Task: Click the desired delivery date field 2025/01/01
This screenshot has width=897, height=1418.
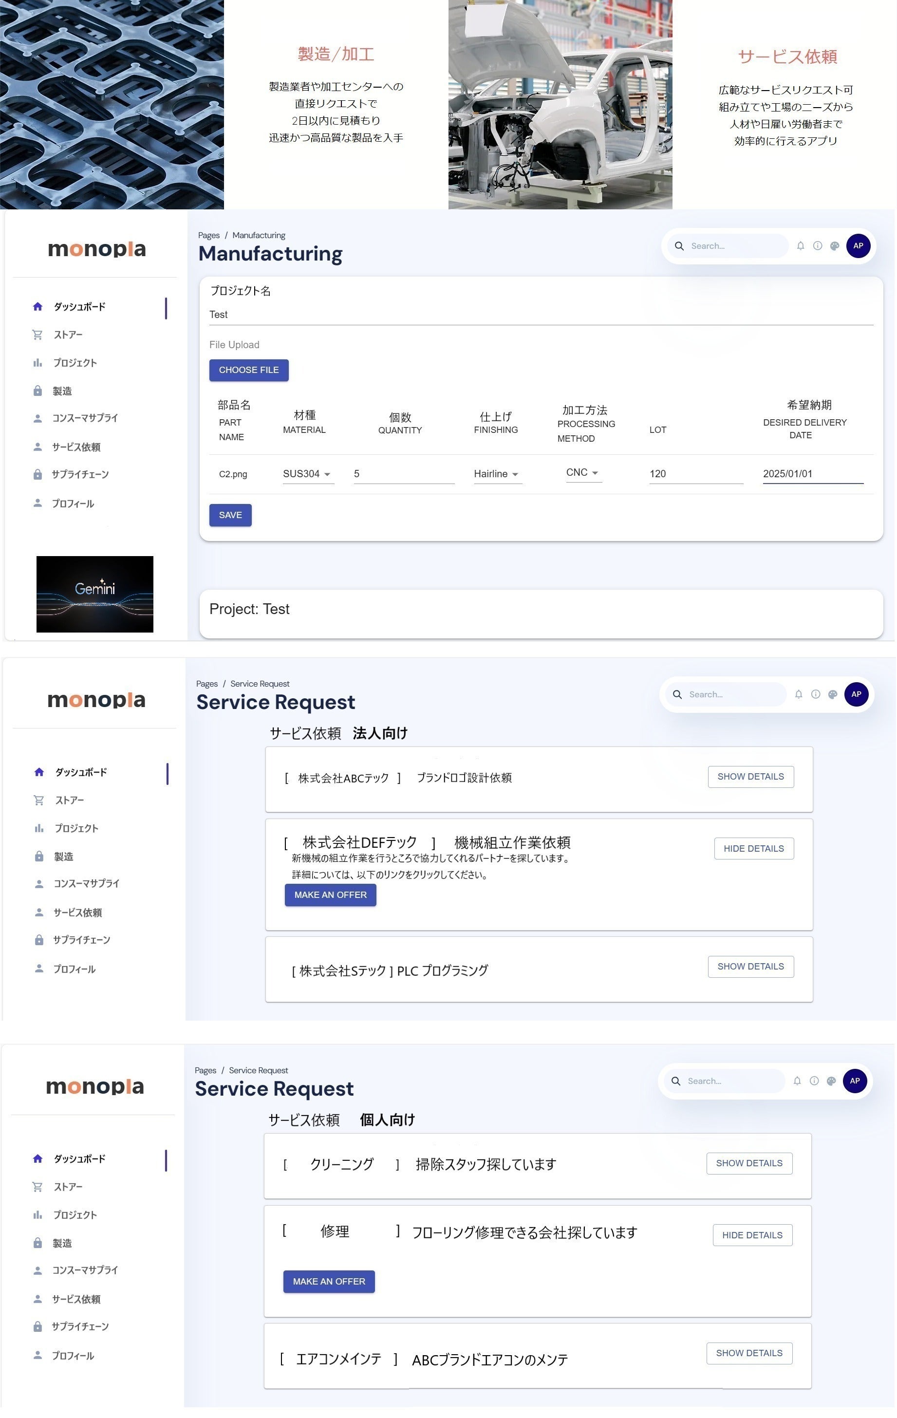Action: (x=812, y=474)
